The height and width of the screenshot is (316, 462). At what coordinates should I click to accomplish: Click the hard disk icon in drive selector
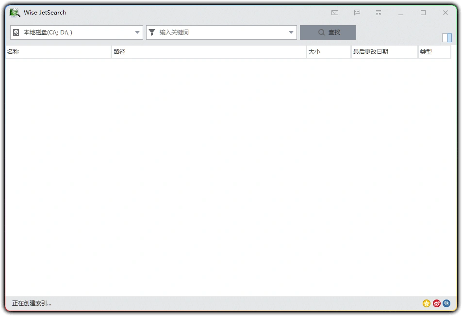coord(16,32)
